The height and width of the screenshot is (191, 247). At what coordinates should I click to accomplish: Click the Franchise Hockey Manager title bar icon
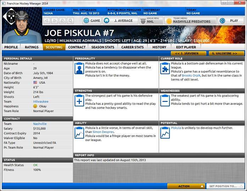click(x=4, y=3)
